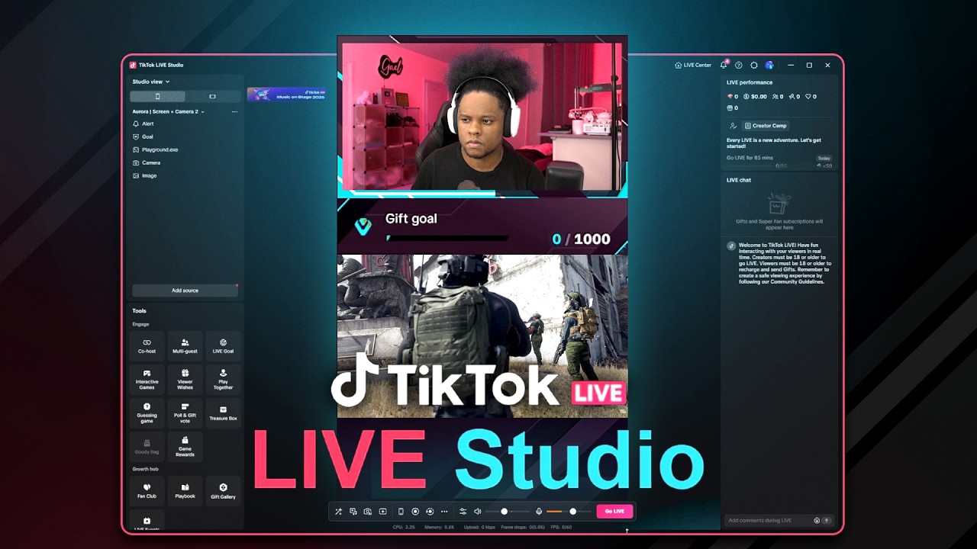Start streaming with Go LIVE button

click(x=614, y=512)
